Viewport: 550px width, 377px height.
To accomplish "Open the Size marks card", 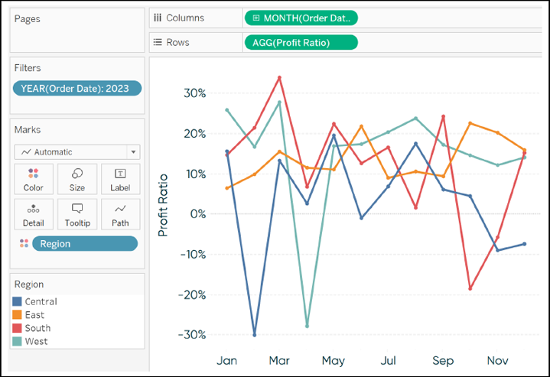I will (77, 179).
